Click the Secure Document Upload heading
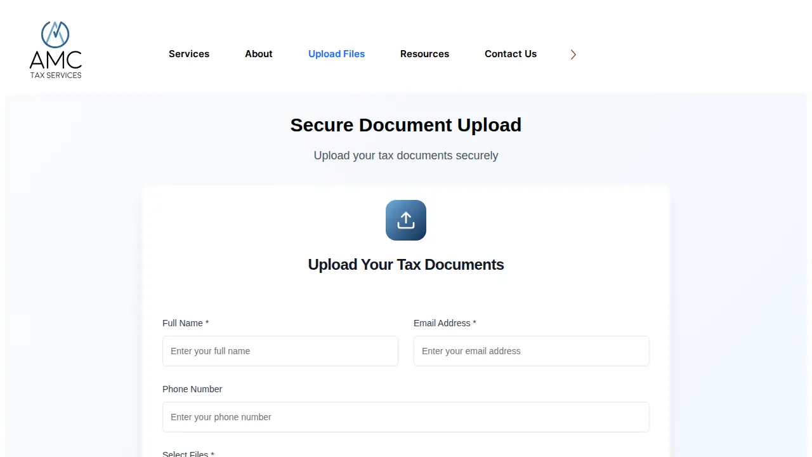Viewport: 812px width, 457px height. point(406,125)
